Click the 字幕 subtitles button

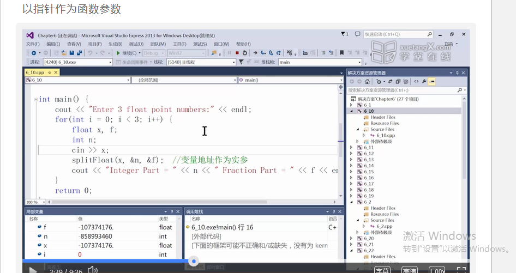point(383,270)
